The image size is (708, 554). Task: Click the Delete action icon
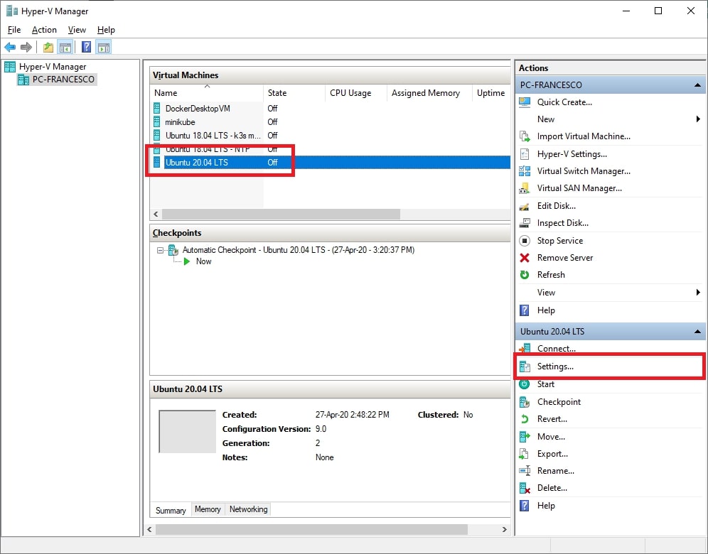[525, 488]
